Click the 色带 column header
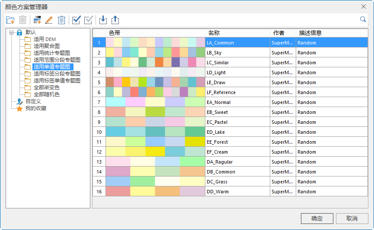Screen dimensions: 374x230 155,33
